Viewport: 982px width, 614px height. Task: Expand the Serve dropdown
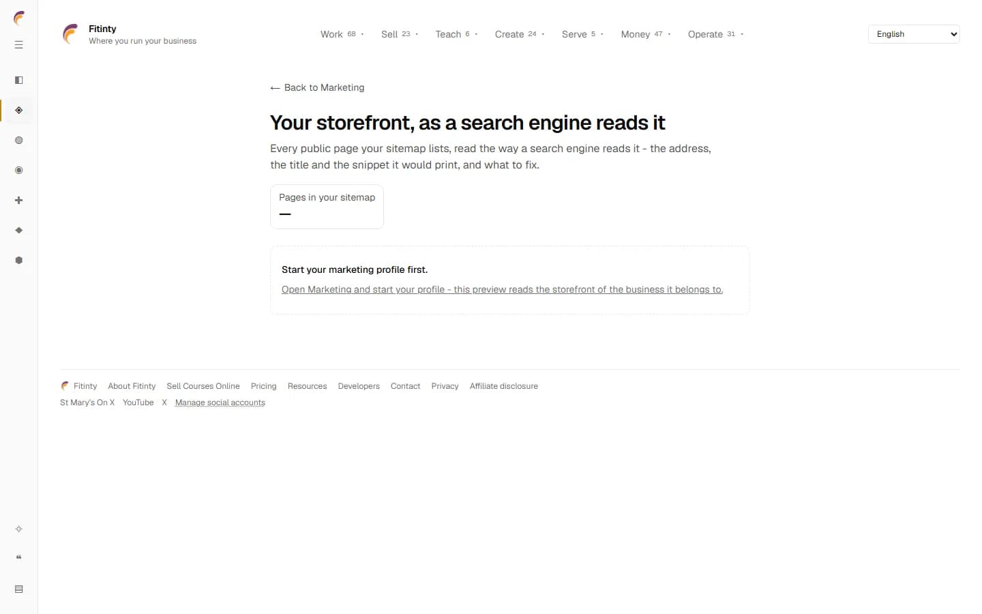(x=582, y=34)
